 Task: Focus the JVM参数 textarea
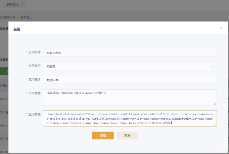point(130,97)
